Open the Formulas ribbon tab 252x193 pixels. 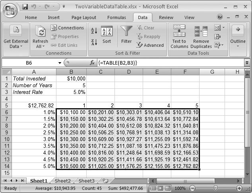(116, 17)
